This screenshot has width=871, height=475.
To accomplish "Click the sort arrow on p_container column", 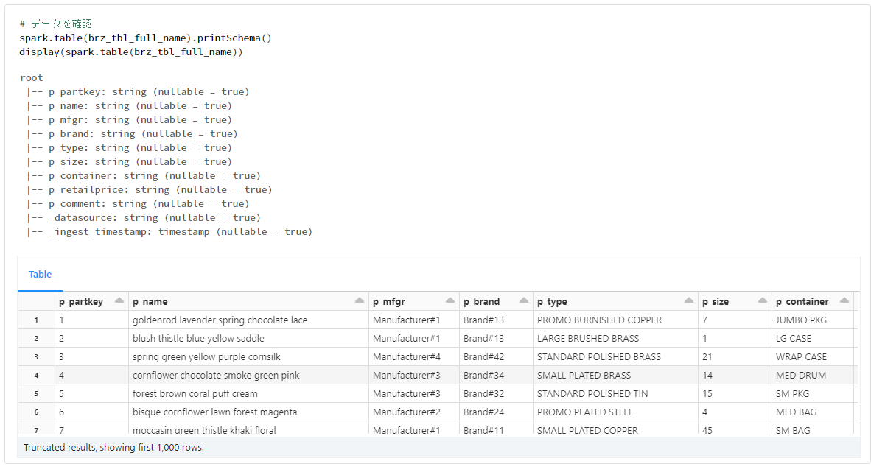I will [x=844, y=300].
